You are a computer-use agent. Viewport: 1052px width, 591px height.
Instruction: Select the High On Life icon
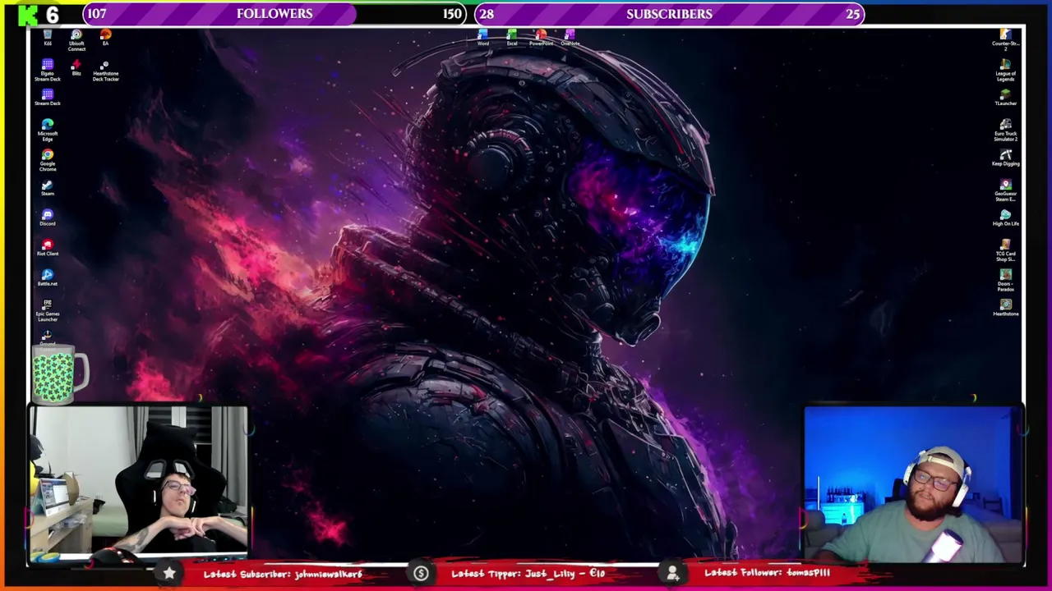tap(1005, 218)
